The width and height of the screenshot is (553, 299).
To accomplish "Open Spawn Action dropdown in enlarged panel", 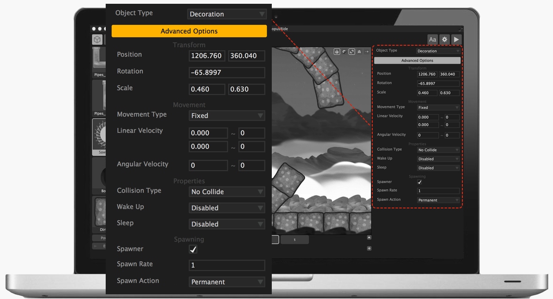I will click(x=227, y=282).
